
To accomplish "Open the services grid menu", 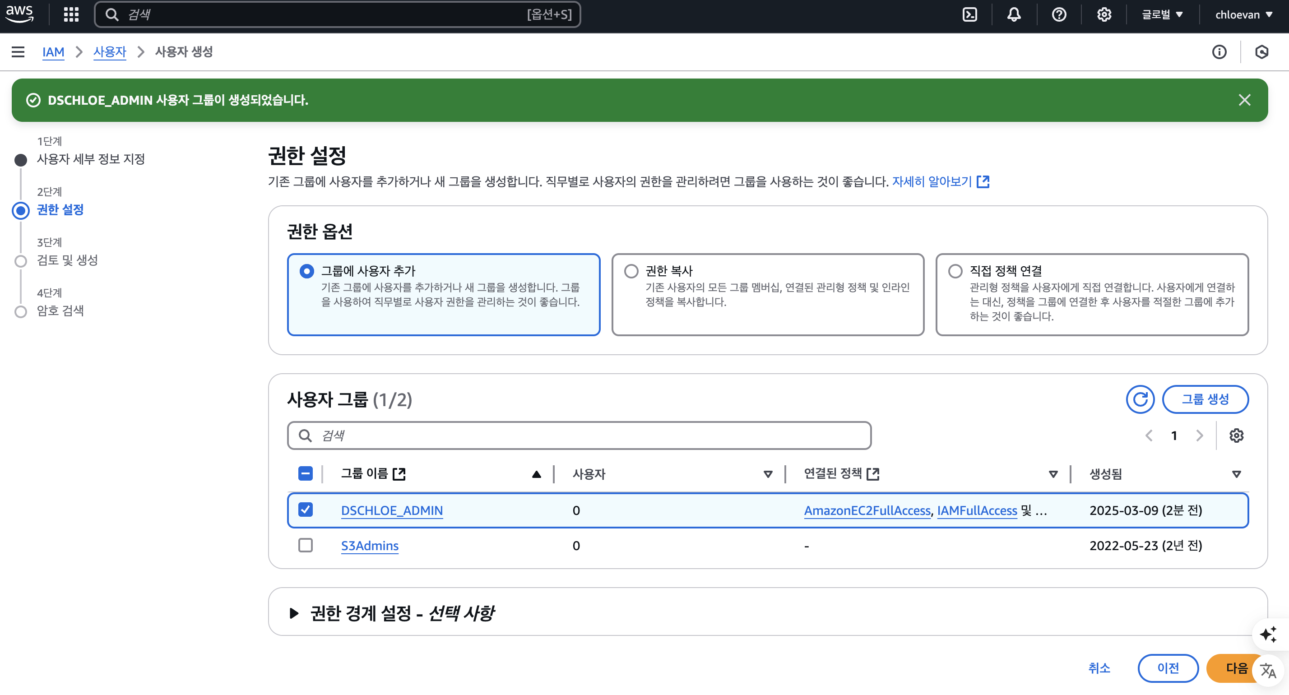I will [x=71, y=14].
